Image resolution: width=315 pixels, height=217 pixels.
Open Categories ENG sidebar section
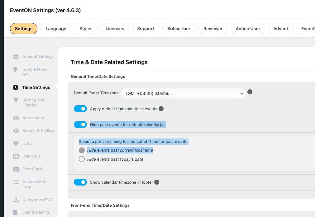click(x=37, y=200)
